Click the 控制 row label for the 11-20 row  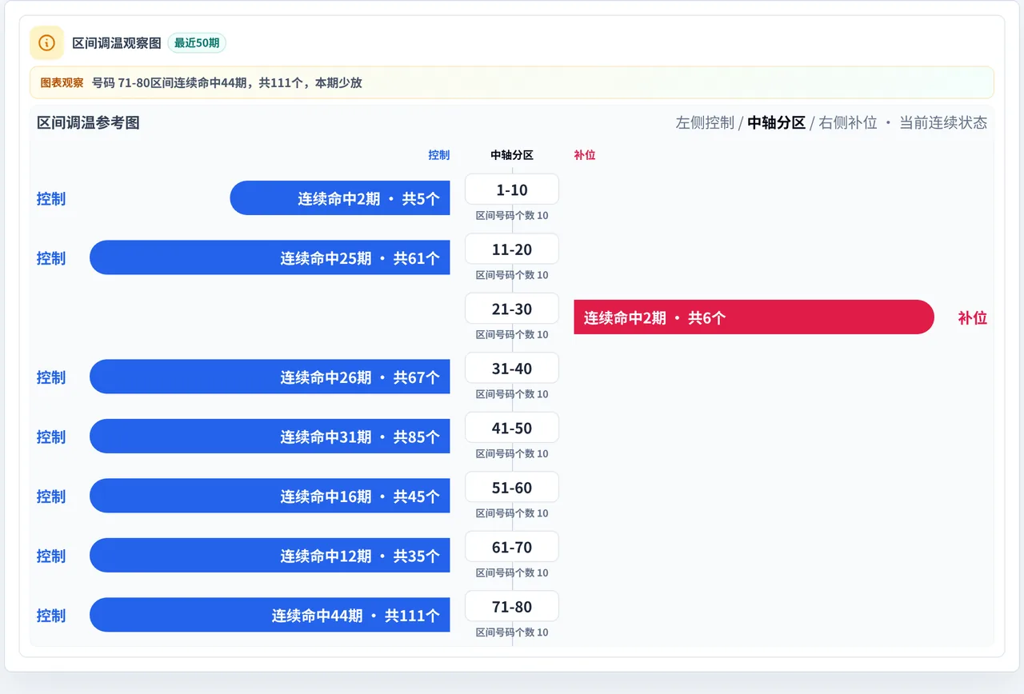[x=51, y=258]
